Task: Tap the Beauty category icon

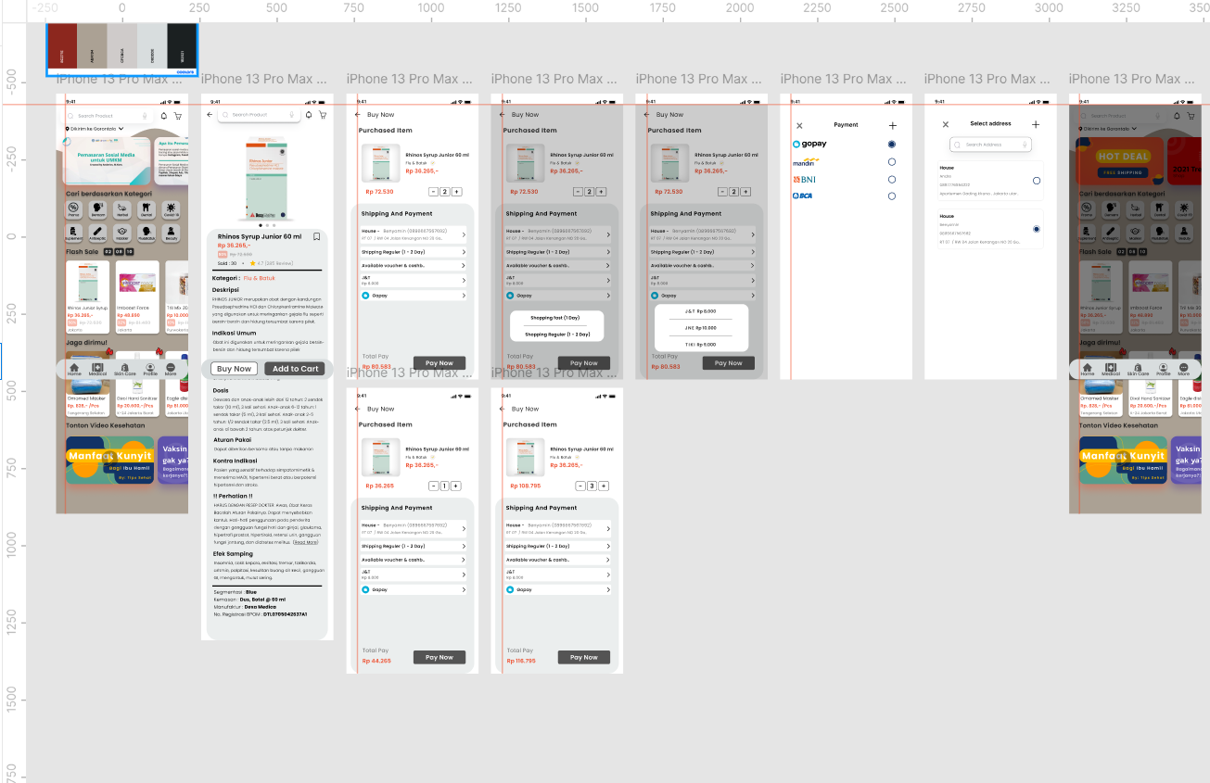Action: 171,232
